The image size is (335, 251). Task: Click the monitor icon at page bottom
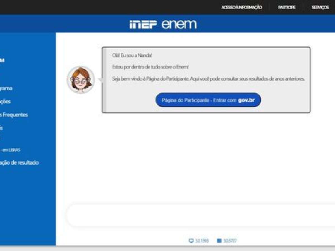pos(191,241)
